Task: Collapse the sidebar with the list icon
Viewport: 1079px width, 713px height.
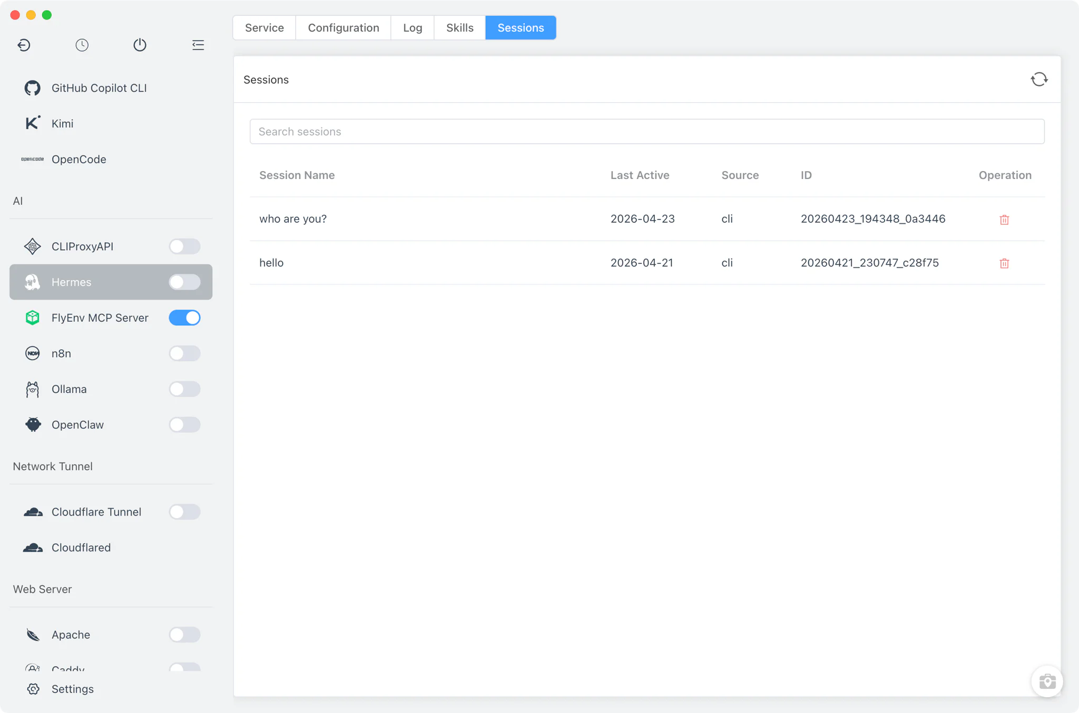Action: 198,45
